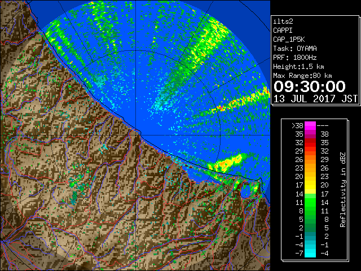Click the cyan -7 dBZ legend swatch
The height and width of the screenshot is (271, 361).
[x=310, y=253]
